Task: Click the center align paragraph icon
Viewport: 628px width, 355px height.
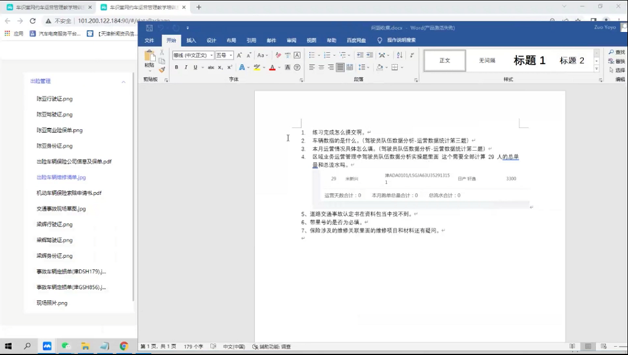Action: (x=322, y=68)
